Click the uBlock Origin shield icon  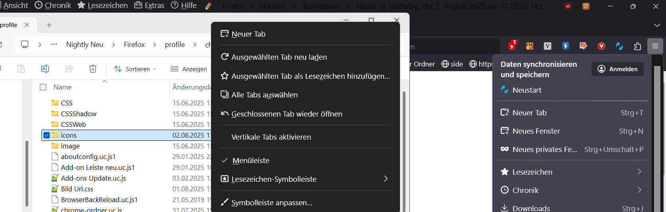[x=568, y=6]
